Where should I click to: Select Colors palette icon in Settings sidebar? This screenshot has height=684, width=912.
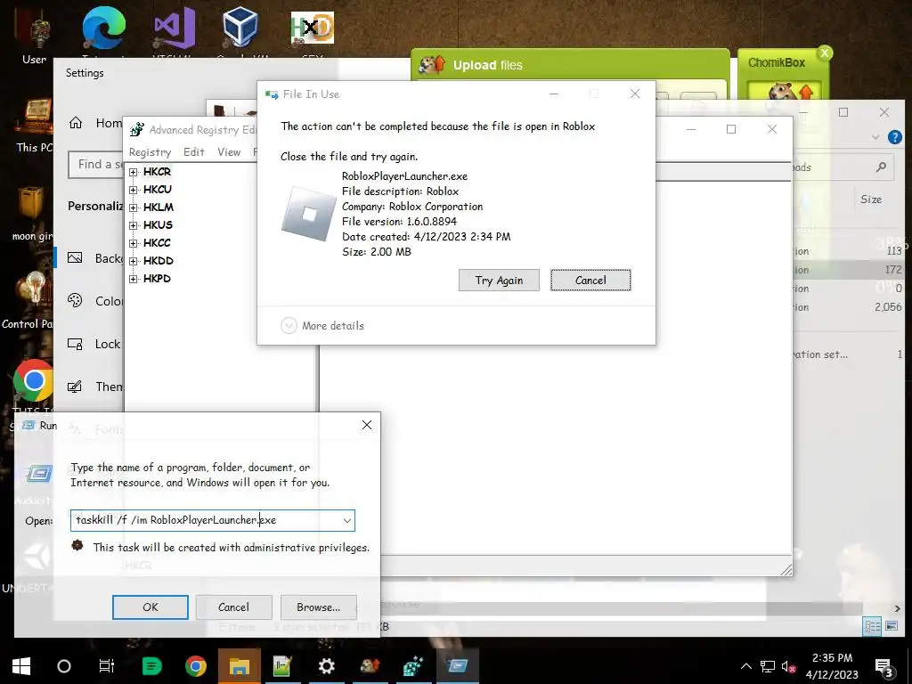75,301
